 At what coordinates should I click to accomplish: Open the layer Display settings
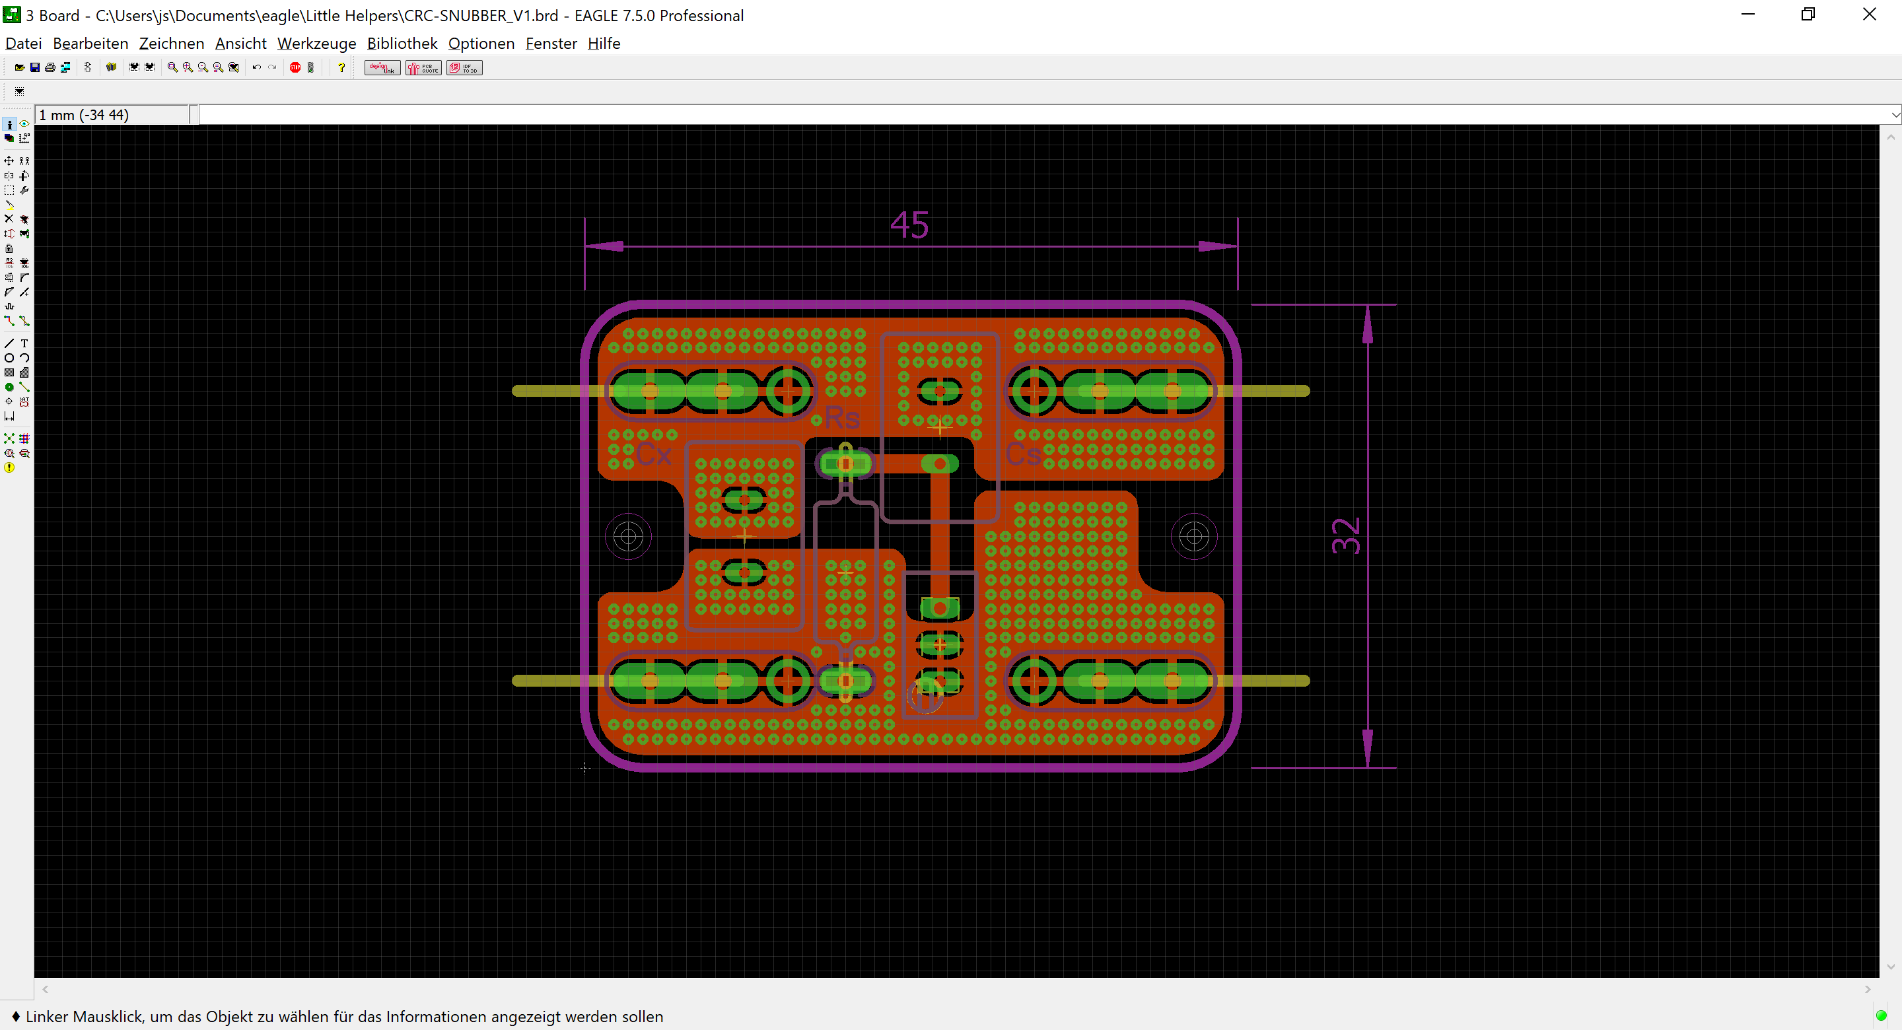tap(9, 138)
